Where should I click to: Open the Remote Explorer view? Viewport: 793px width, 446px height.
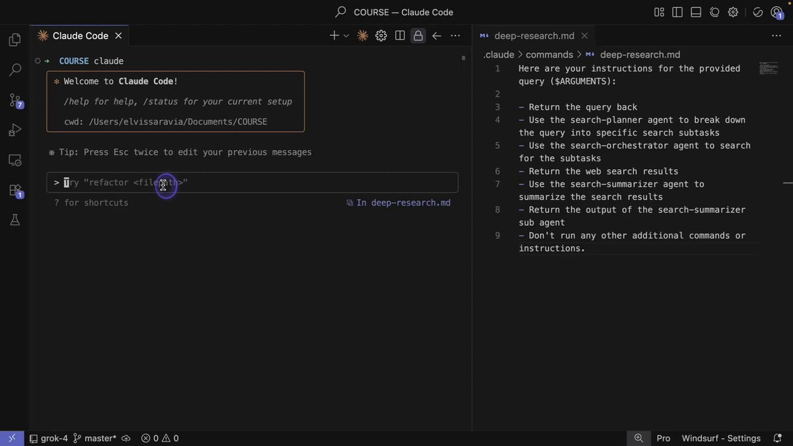pos(15,160)
